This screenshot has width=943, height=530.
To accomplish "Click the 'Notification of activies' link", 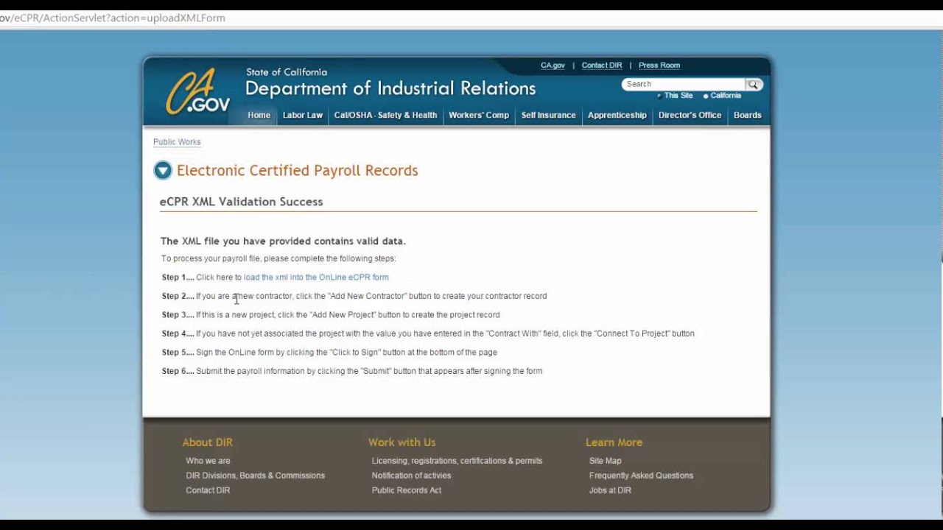I will (411, 476).
